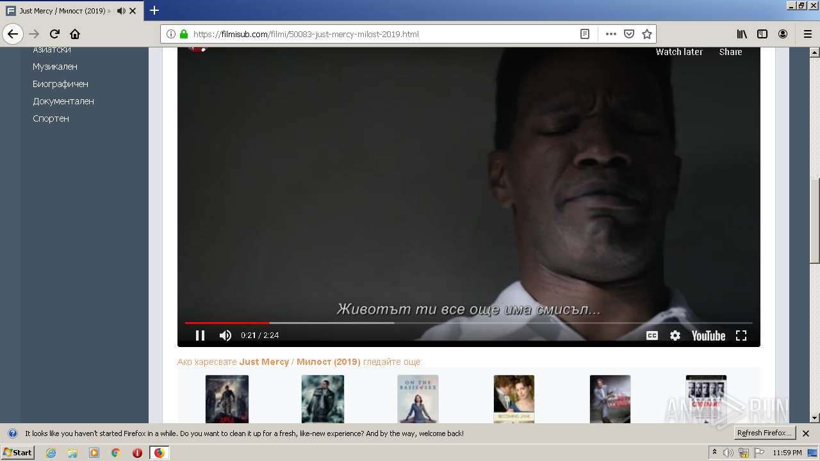Click Share in video player
820x461 pixels.
(730, 52)
